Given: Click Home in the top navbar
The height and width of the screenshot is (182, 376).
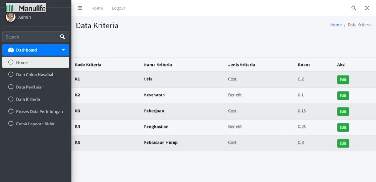Looking at the screenshot, I should coord(97,8).
